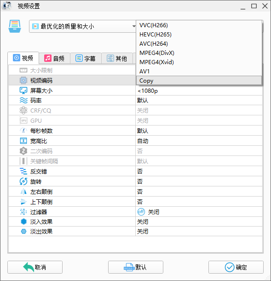
Task: Change the 反交错 value 否
Action: (199, 171)
